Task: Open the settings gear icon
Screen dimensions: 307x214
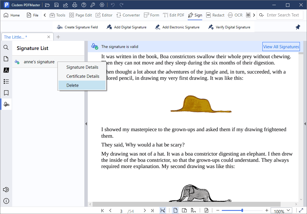Action: [102, 5]
